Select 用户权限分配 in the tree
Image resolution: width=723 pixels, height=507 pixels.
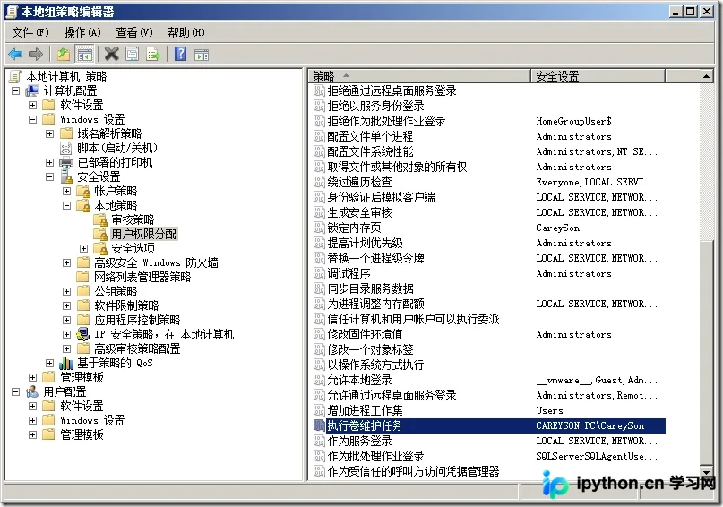point(144,234)
